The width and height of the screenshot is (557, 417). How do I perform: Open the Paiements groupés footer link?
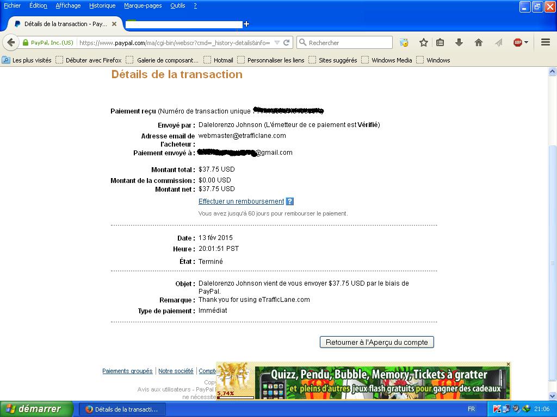[127, 371]
